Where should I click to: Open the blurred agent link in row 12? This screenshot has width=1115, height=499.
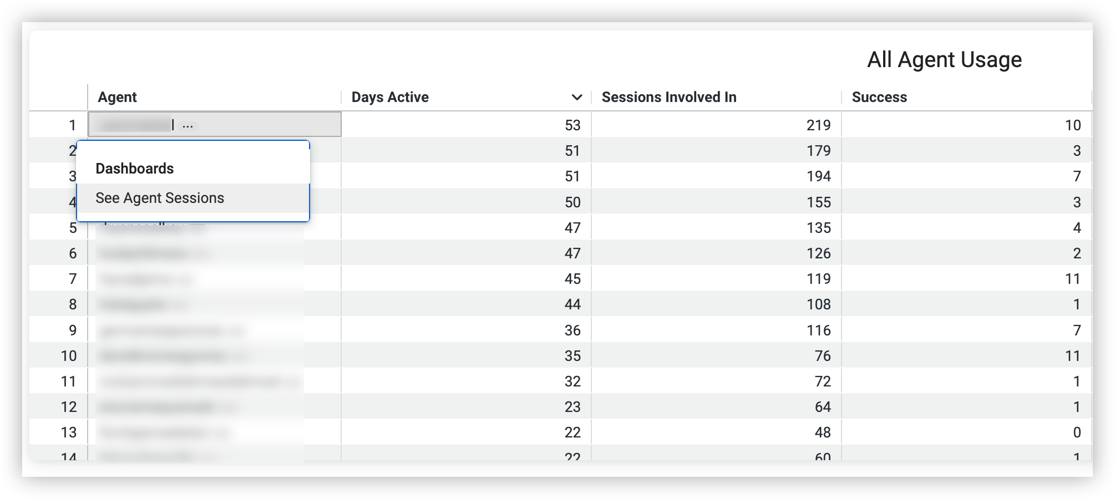tap(157, 408)
